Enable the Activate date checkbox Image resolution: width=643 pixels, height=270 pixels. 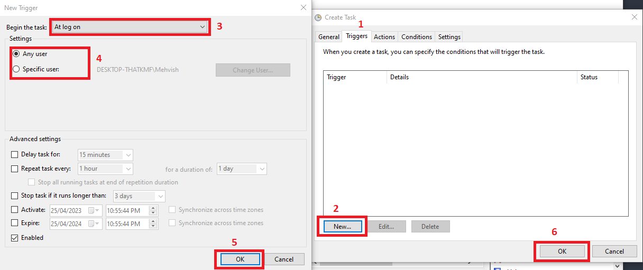click(x=15, y=210)
